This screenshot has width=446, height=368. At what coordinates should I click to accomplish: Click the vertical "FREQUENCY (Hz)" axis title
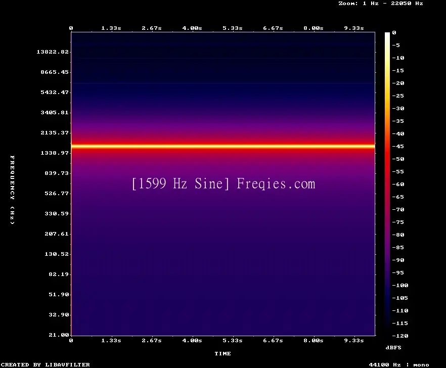(x=12, y=190)
